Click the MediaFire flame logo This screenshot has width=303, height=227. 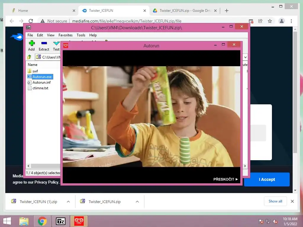click(17, 37)
